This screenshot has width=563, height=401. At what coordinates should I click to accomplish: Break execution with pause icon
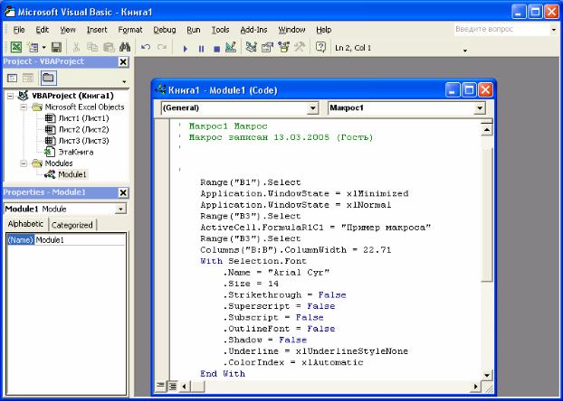[x=201, y=48]
